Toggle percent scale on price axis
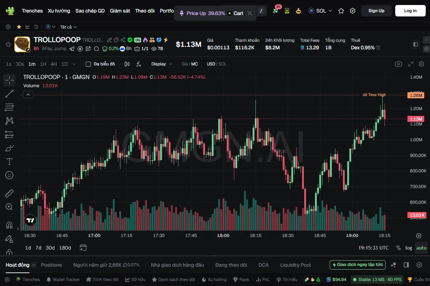The height and width of the screenshot is (286, 430). tap(398, 248)
